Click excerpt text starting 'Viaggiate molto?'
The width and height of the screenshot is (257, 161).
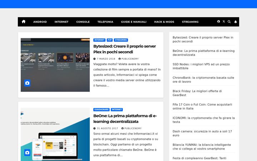pyautogui.click(x=127, y=75)
